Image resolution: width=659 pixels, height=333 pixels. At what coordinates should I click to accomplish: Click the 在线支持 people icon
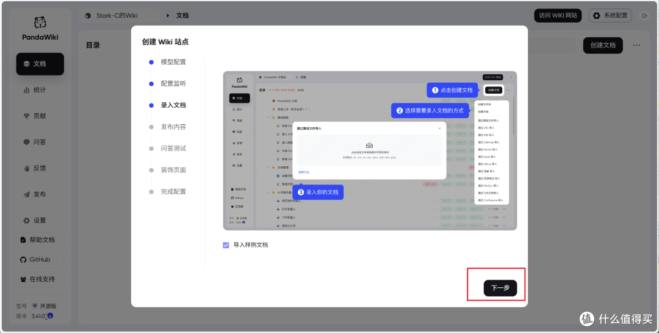click(x=23, y=279)
